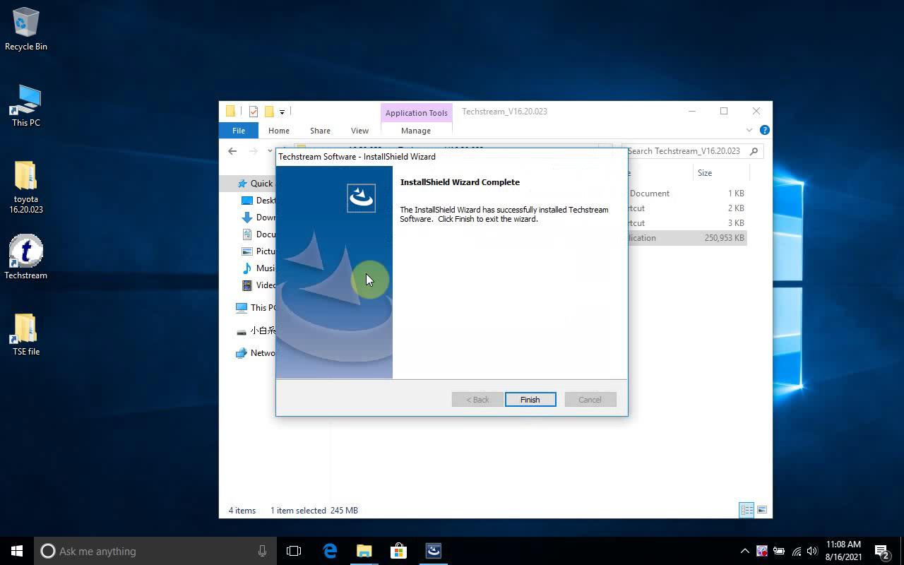Open the Action Center notifications icon
This screenshot has width=904, height=565.
pyautogui.click(x=882, y=551)
